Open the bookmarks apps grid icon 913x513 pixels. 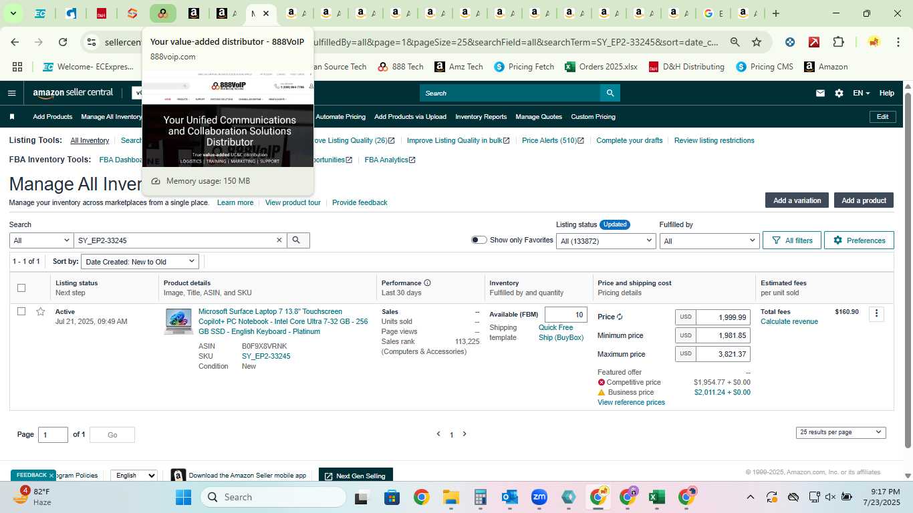tap(17, 67)
